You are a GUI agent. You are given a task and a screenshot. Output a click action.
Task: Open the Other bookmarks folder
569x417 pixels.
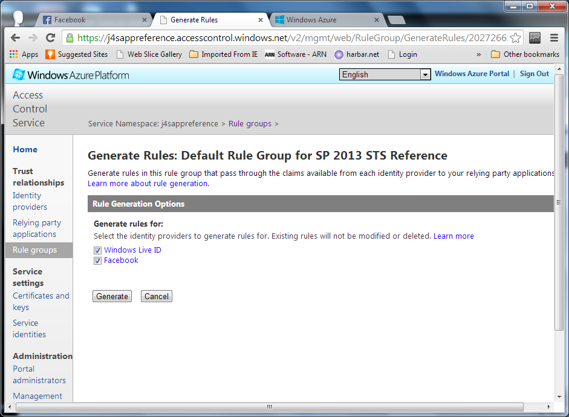point(525,54)
